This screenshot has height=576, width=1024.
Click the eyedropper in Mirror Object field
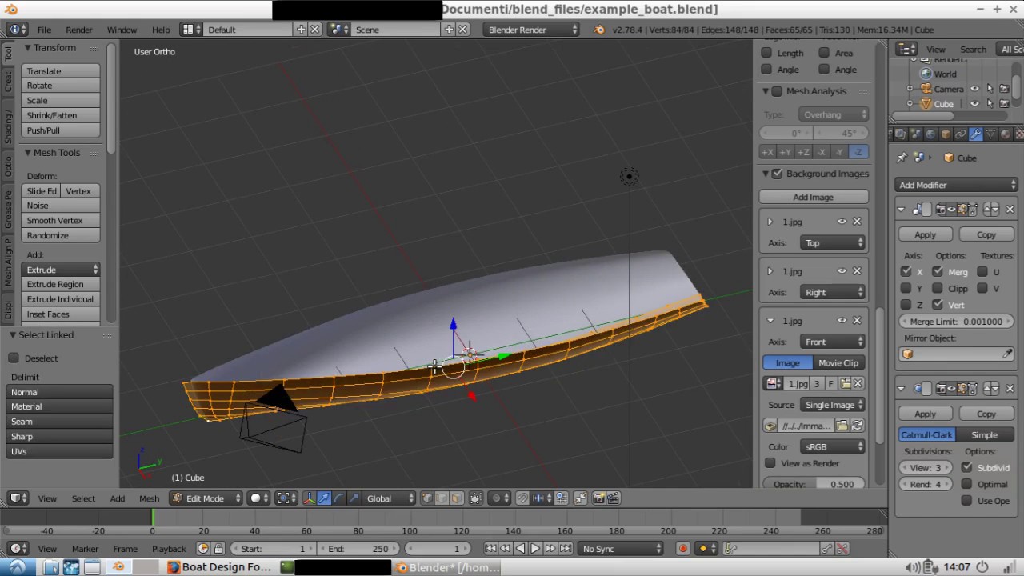pos(1006,354)
